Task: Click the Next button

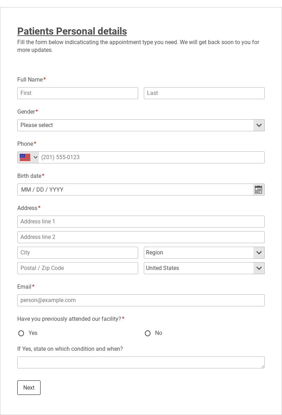Action: [29, 387]
